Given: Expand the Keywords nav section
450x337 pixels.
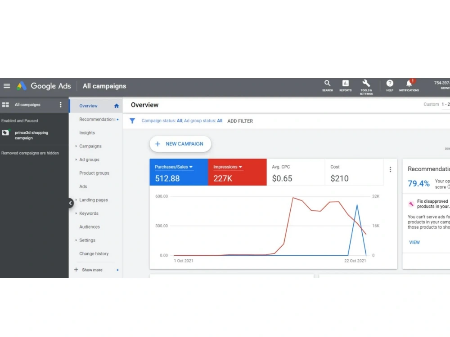Looking at the screenshot, I should 76,213.
